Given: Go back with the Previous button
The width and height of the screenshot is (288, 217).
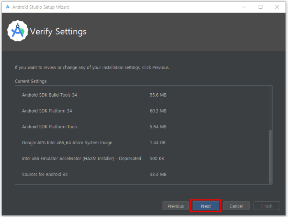Looking at the screenshot, I should [x=175, y=206].
